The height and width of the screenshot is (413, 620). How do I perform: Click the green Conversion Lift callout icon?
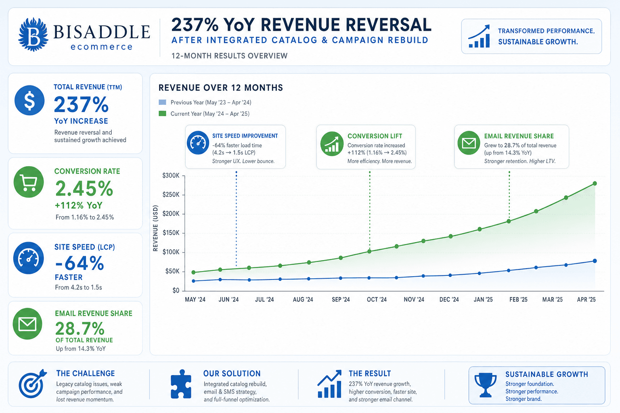click(x=332, y=144)
